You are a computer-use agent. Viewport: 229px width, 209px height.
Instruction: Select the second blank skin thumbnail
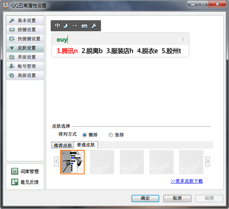tap(132, 162)
